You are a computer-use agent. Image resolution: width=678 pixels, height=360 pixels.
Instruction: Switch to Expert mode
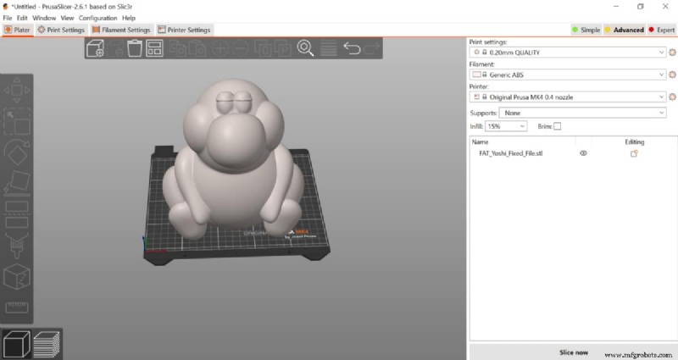click(x=662, y=30)
